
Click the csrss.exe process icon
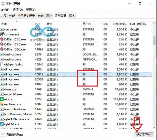pos(2,29)
